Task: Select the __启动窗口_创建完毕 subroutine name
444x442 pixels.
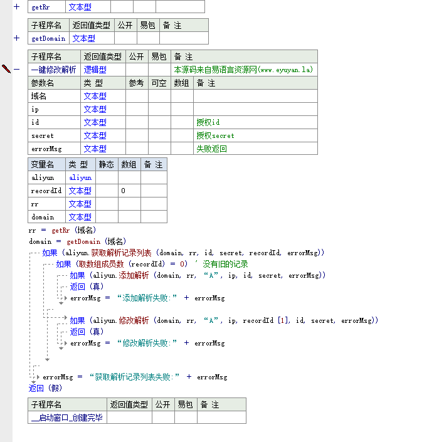Action: (x=67, y=418)
